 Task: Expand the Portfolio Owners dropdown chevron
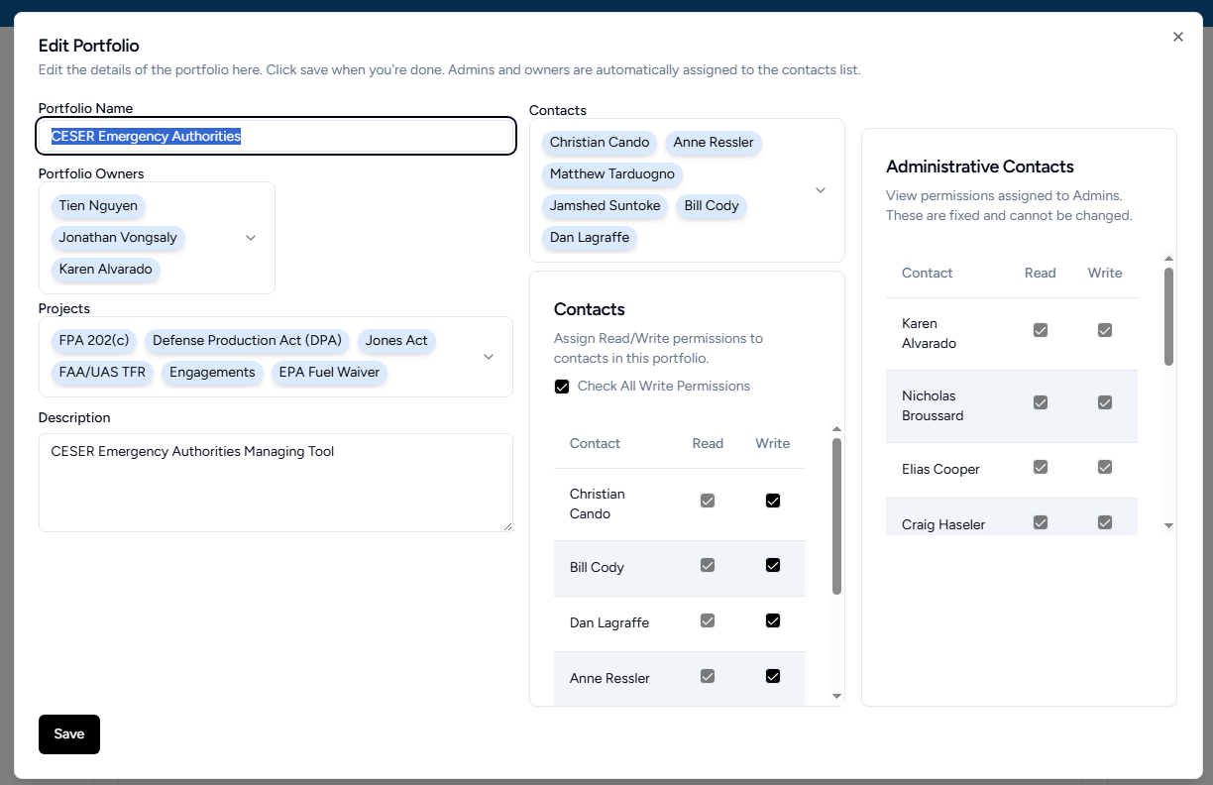point(251,238)
